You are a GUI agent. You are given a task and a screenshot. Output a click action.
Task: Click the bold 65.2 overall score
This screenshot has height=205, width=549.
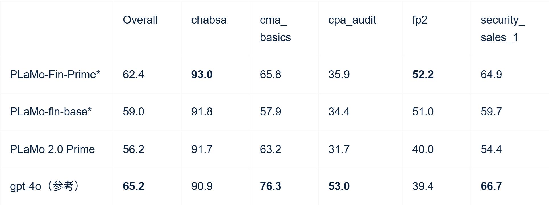133,186
